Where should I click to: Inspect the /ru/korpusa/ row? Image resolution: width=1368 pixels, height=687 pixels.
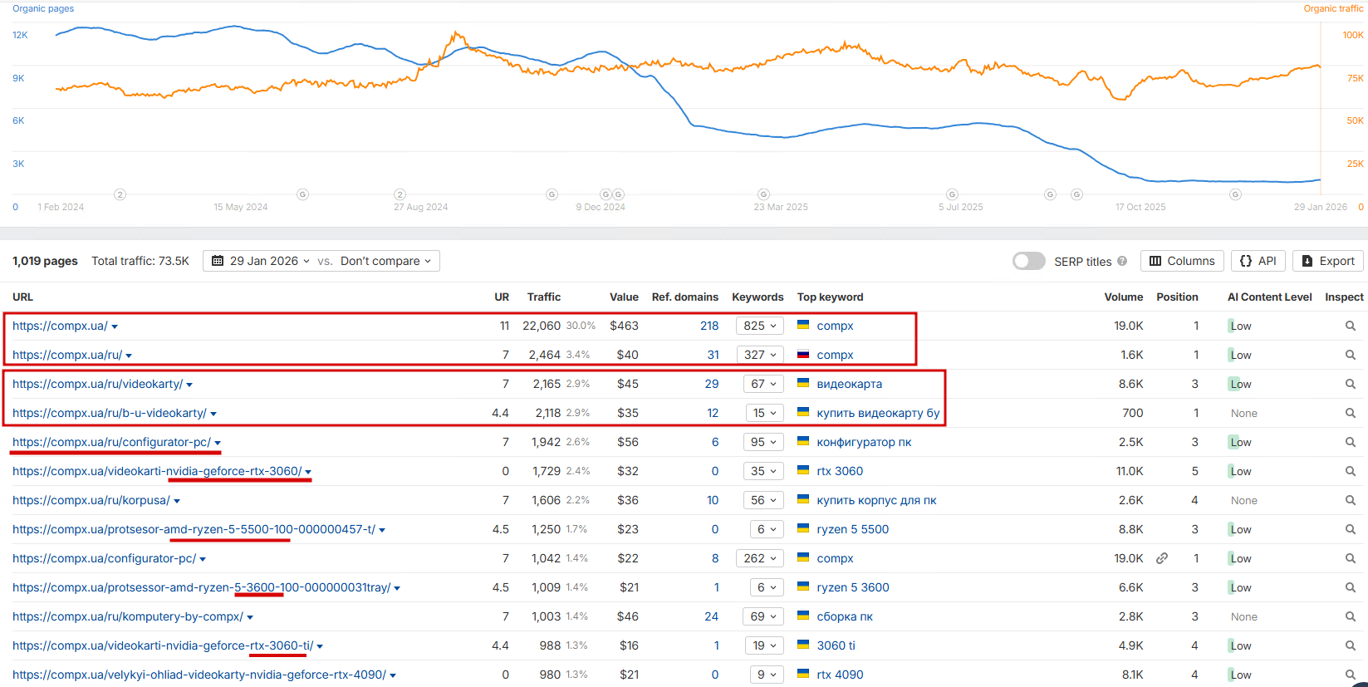tap(1351, 500)
